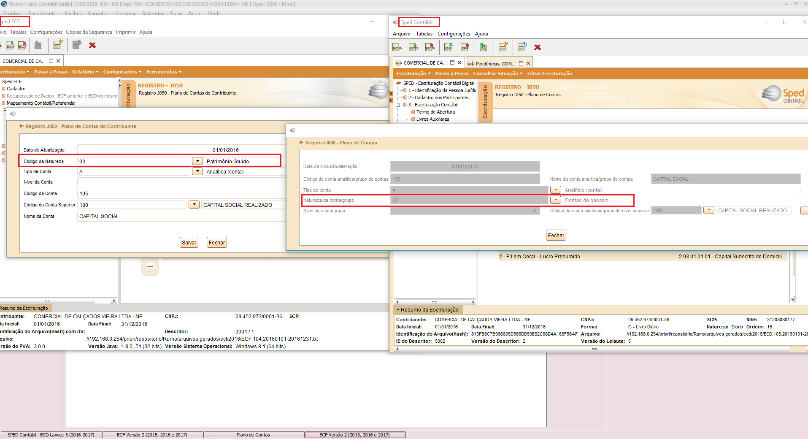
Task: Click the help document icon in Sped Contábil toolbar
Action: (x=522, y=47)
